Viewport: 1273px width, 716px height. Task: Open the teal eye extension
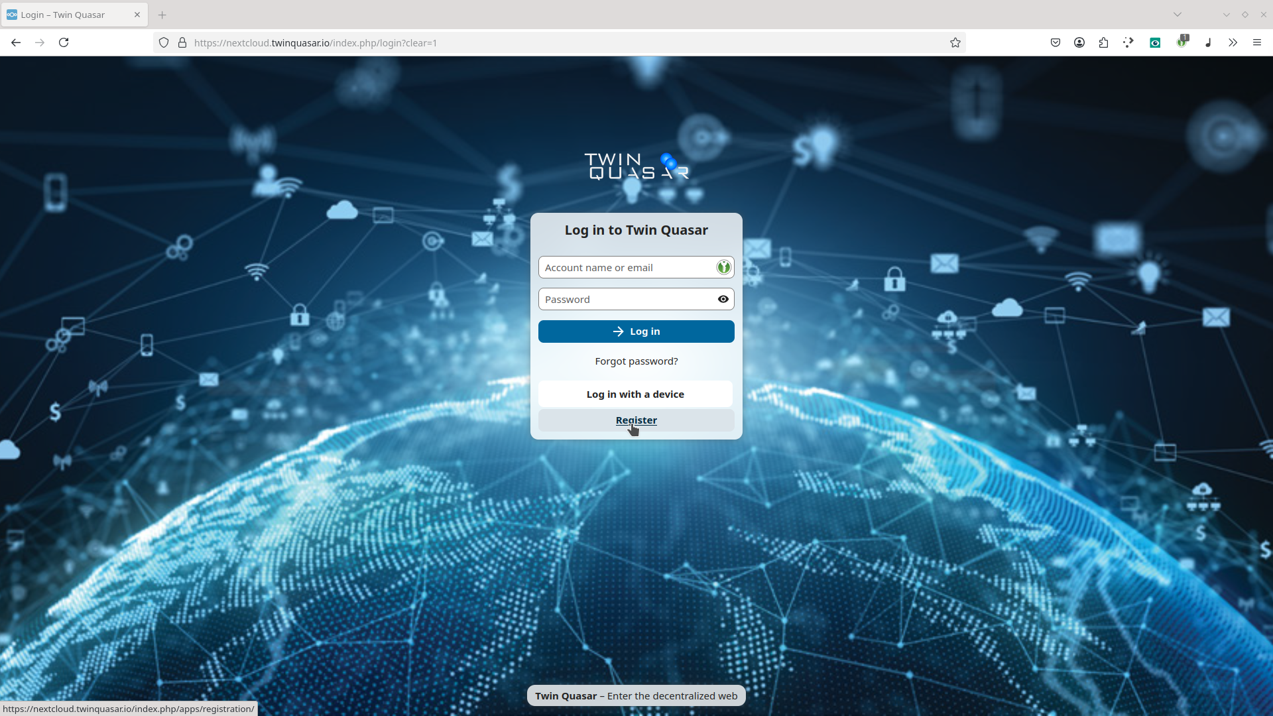point(1155,42)
